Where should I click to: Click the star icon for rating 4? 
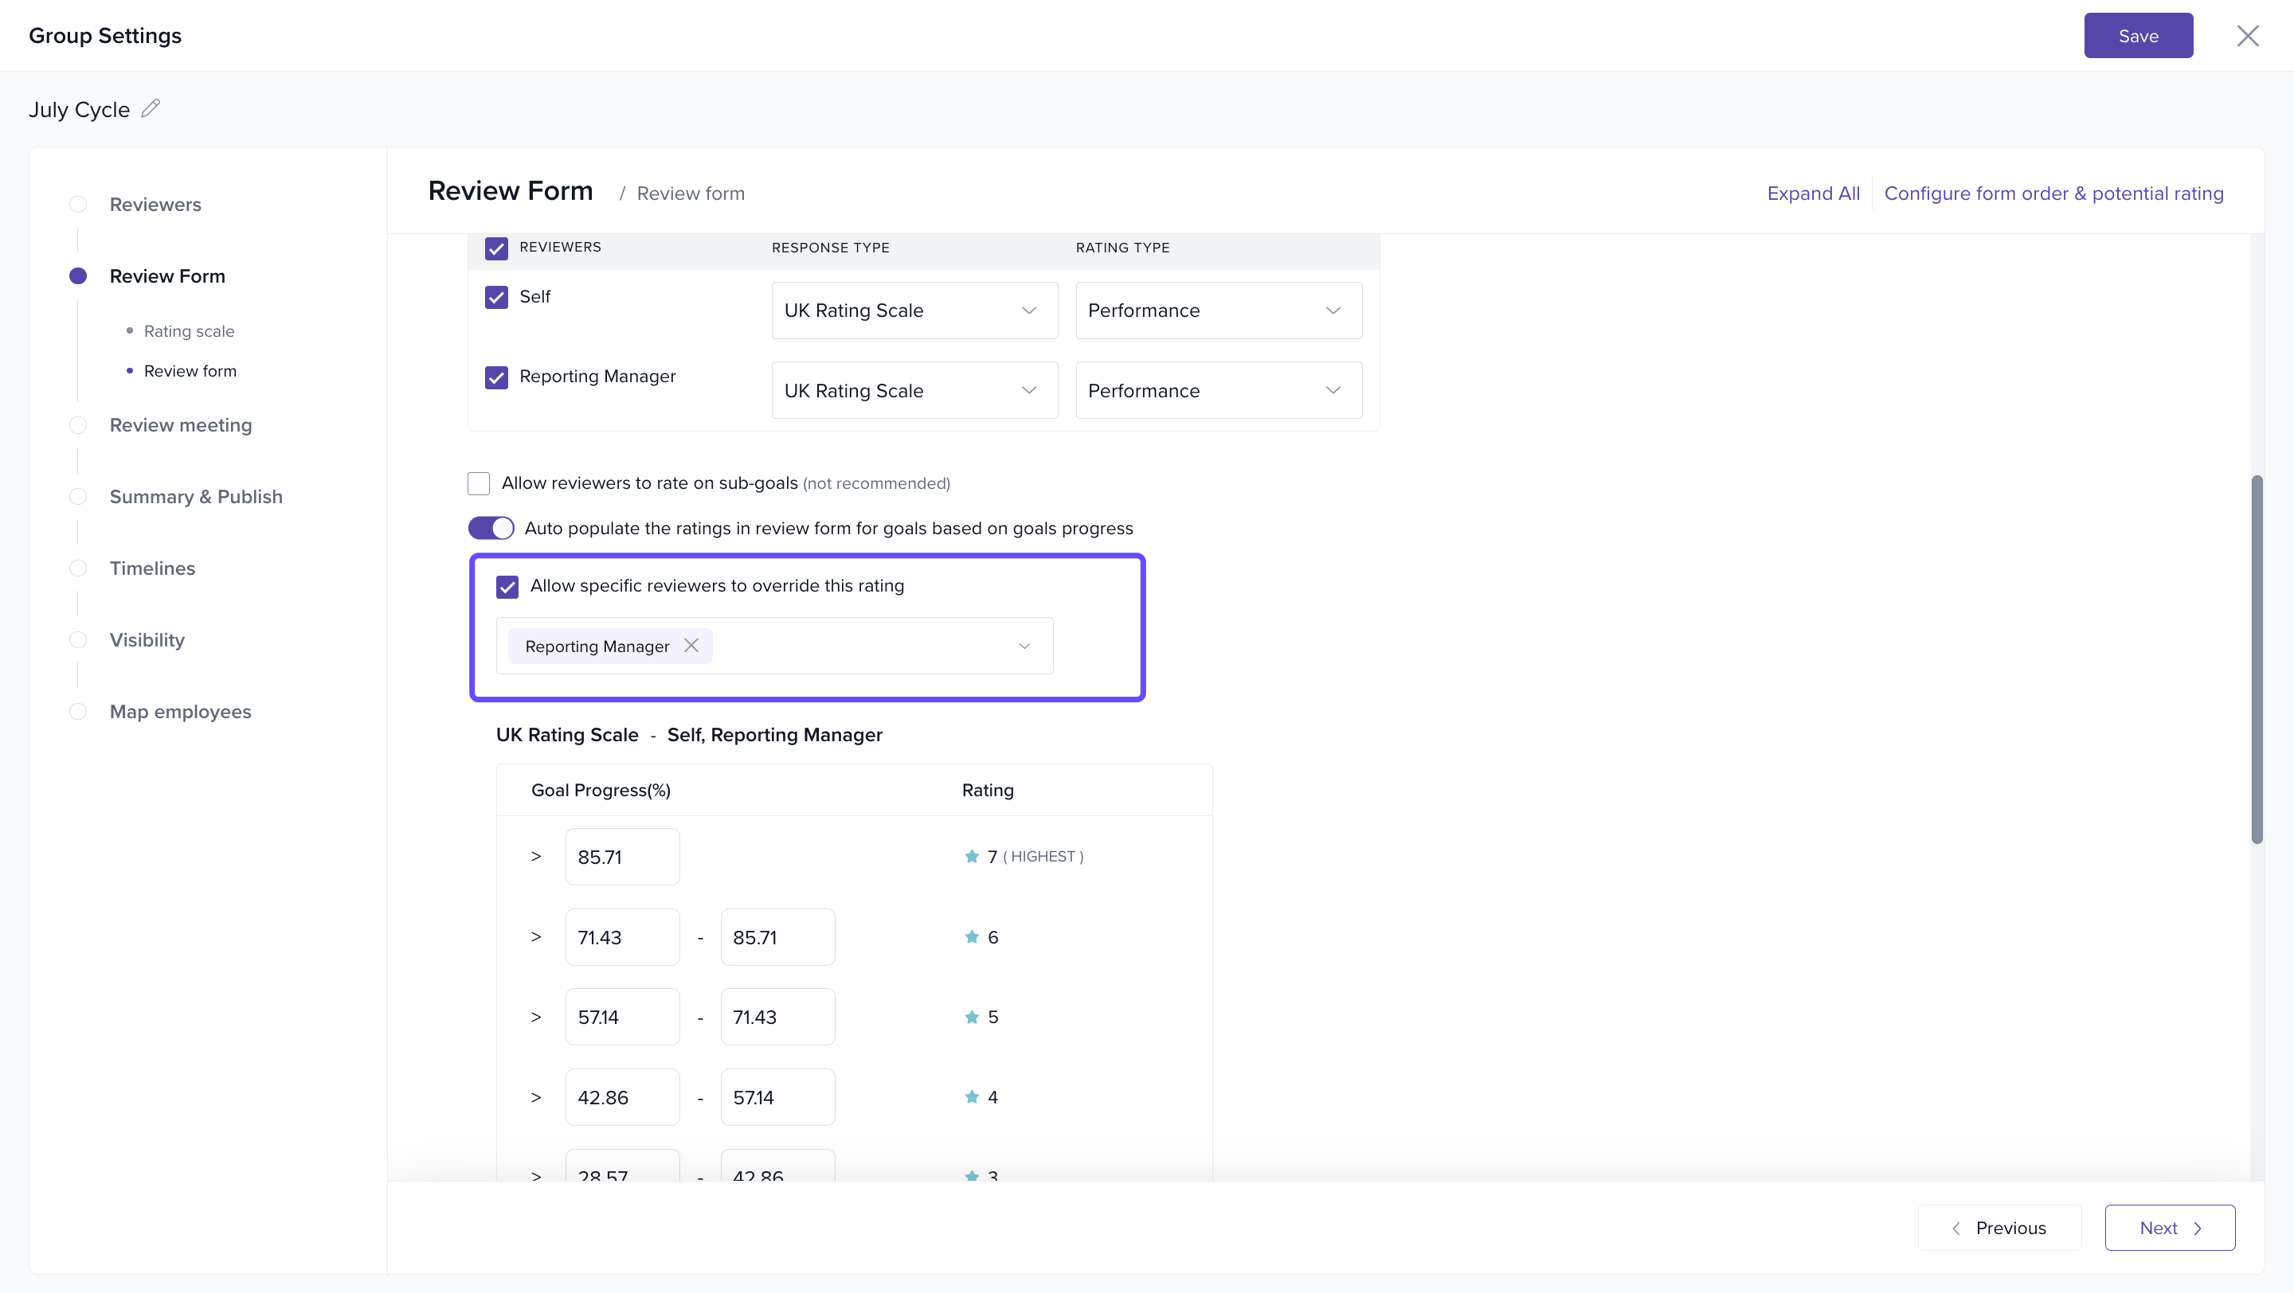pos(972,1097)
